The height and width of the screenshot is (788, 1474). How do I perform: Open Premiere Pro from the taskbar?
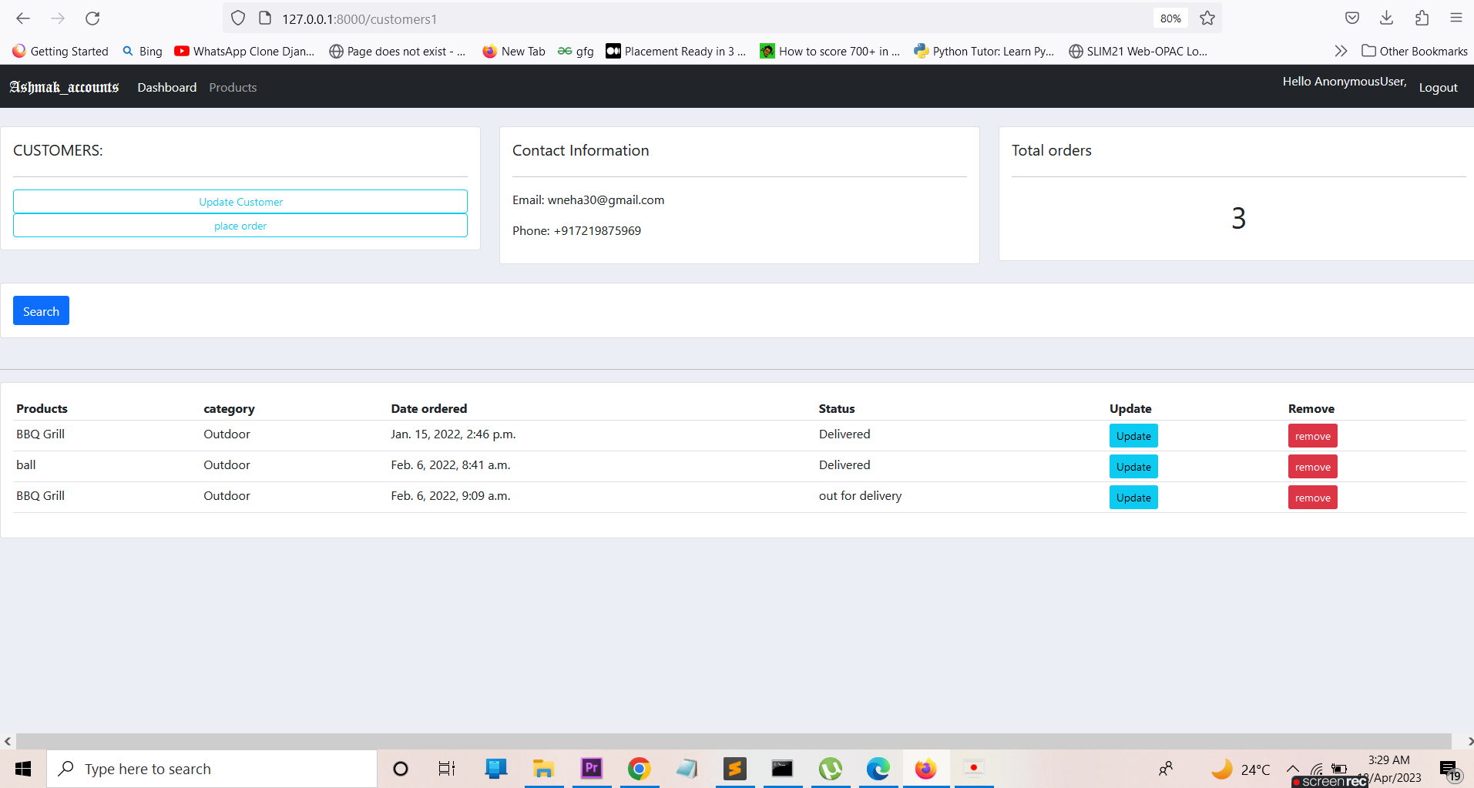(591, 768)
